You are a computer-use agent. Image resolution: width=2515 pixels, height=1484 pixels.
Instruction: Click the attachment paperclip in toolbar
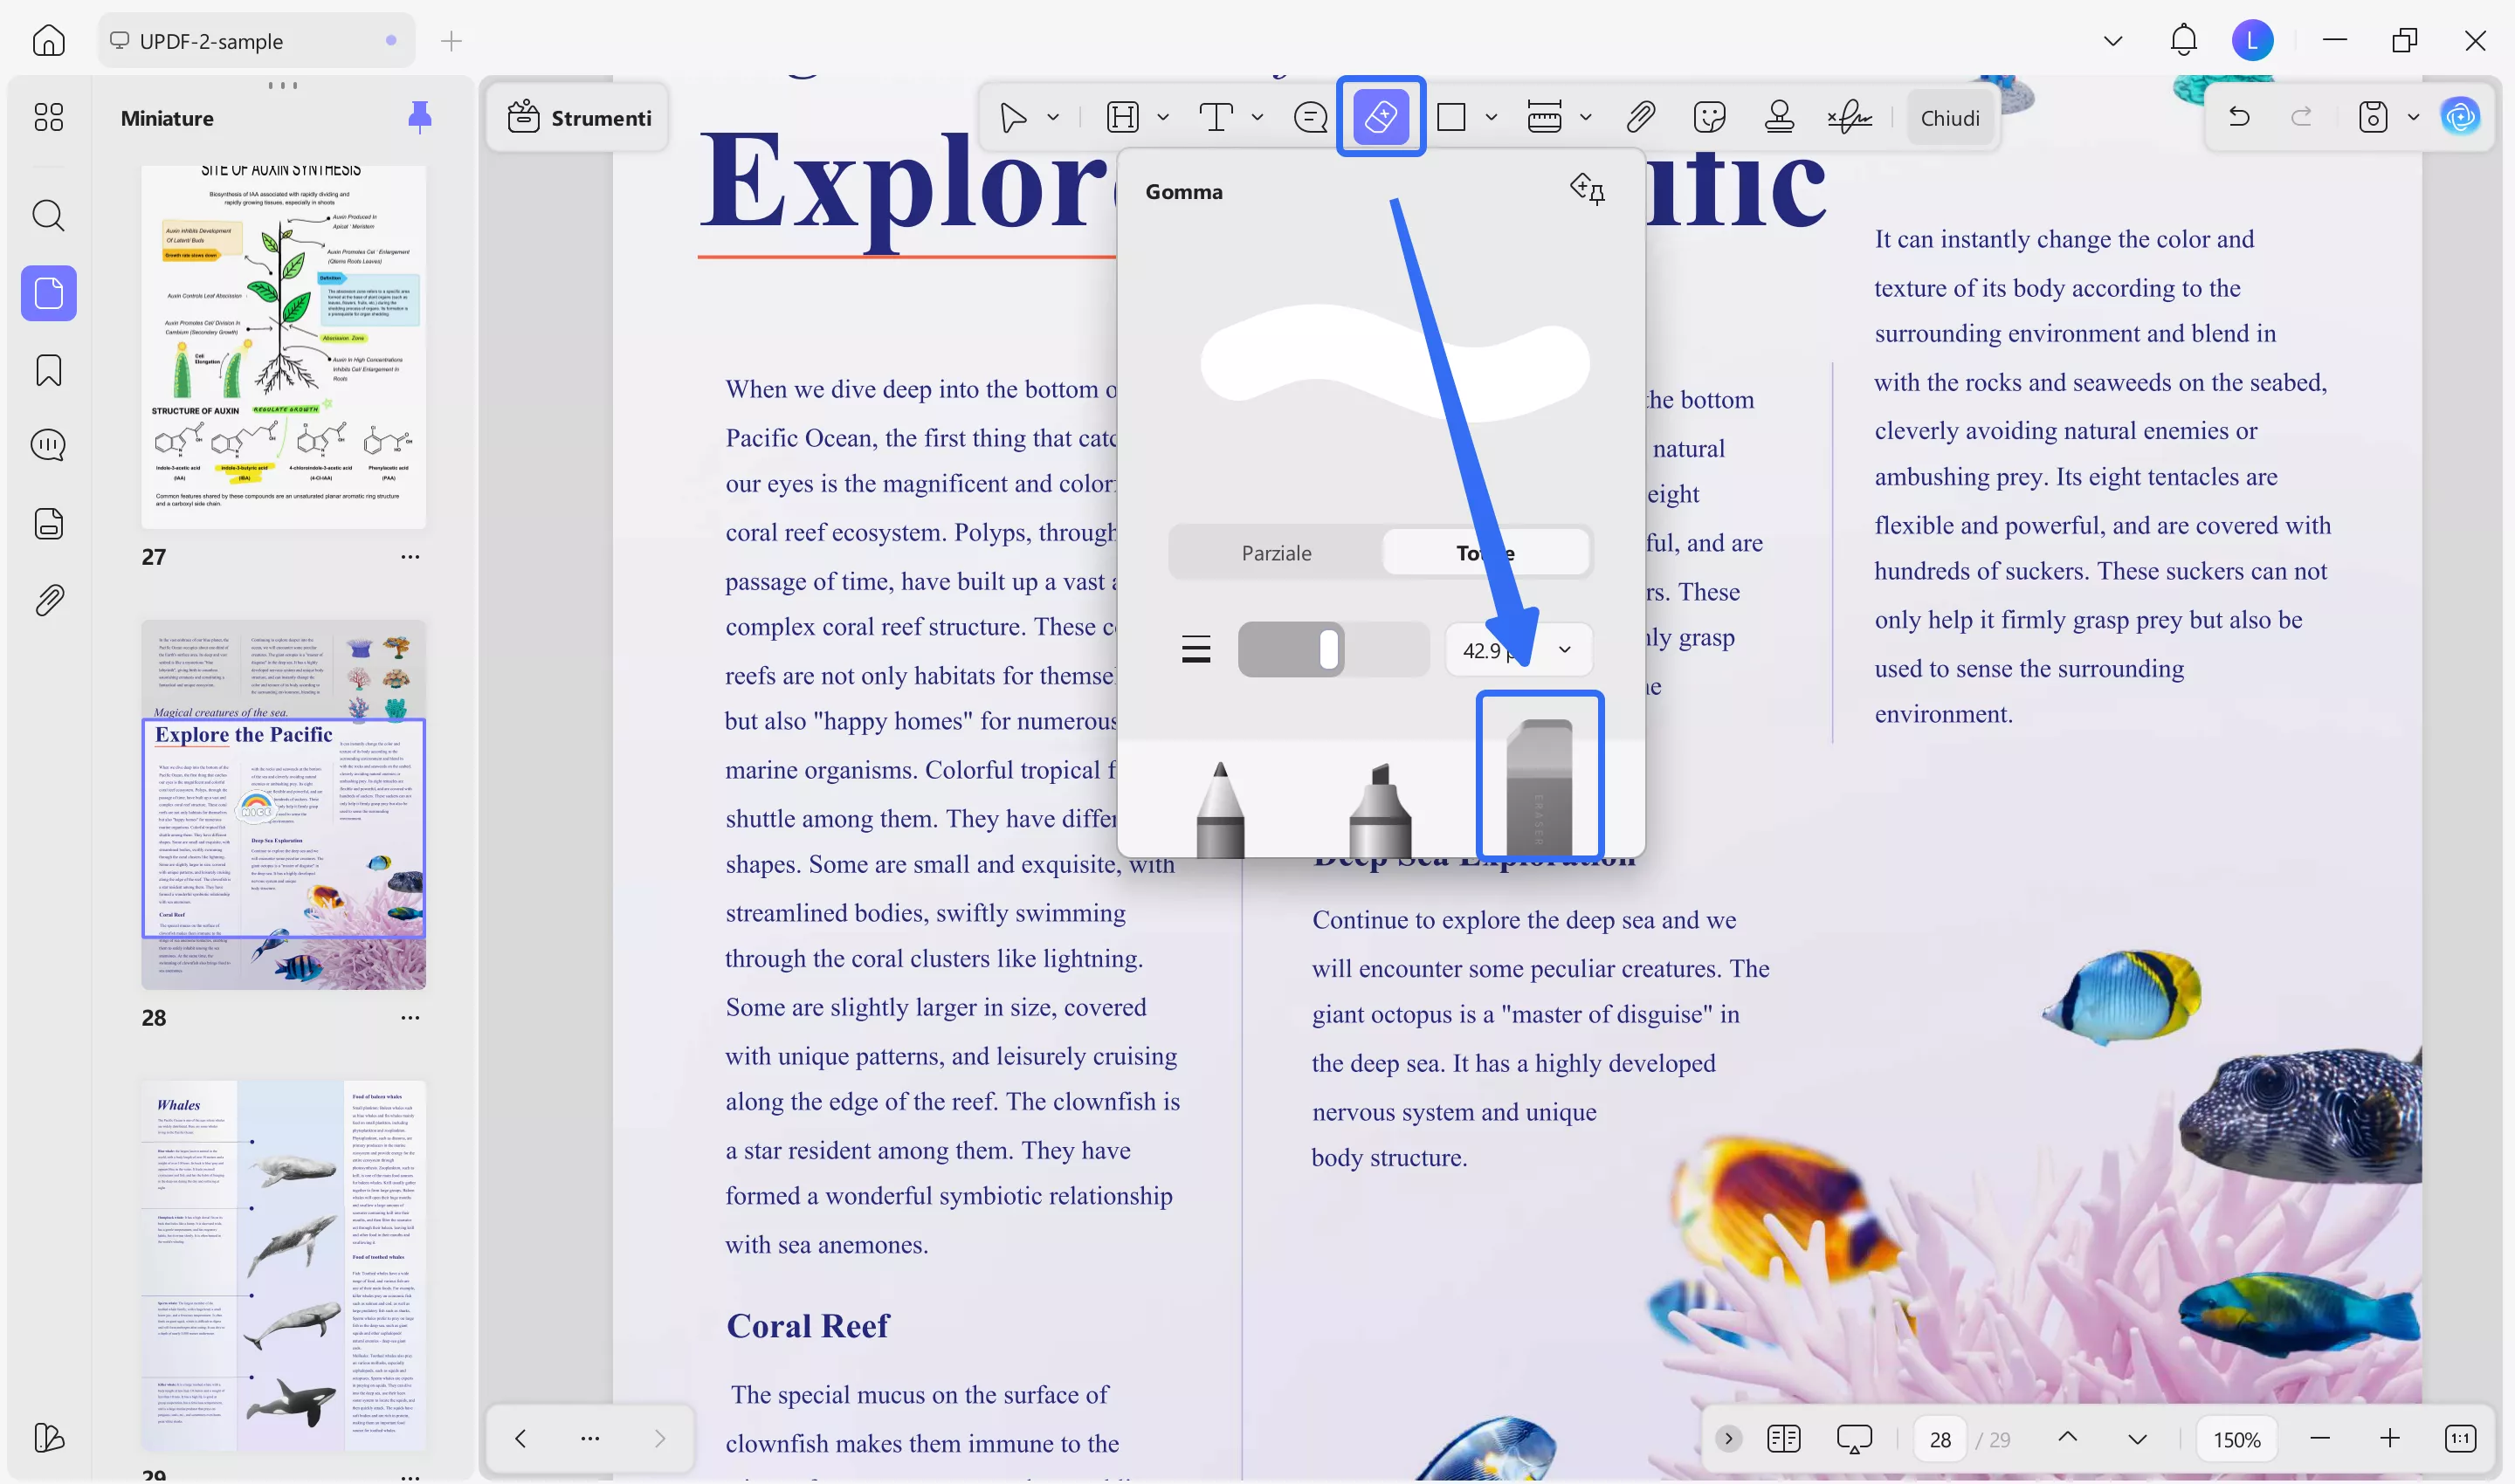[1641, 117]
